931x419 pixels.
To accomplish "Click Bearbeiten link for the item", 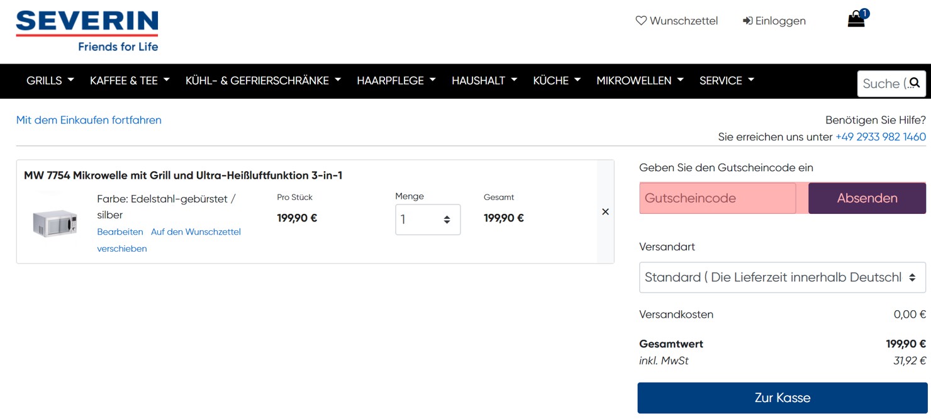I will (120, 232).
